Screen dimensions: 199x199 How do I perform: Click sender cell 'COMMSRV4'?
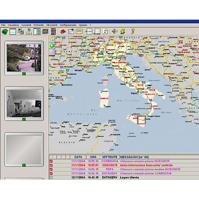click(109, 161)
